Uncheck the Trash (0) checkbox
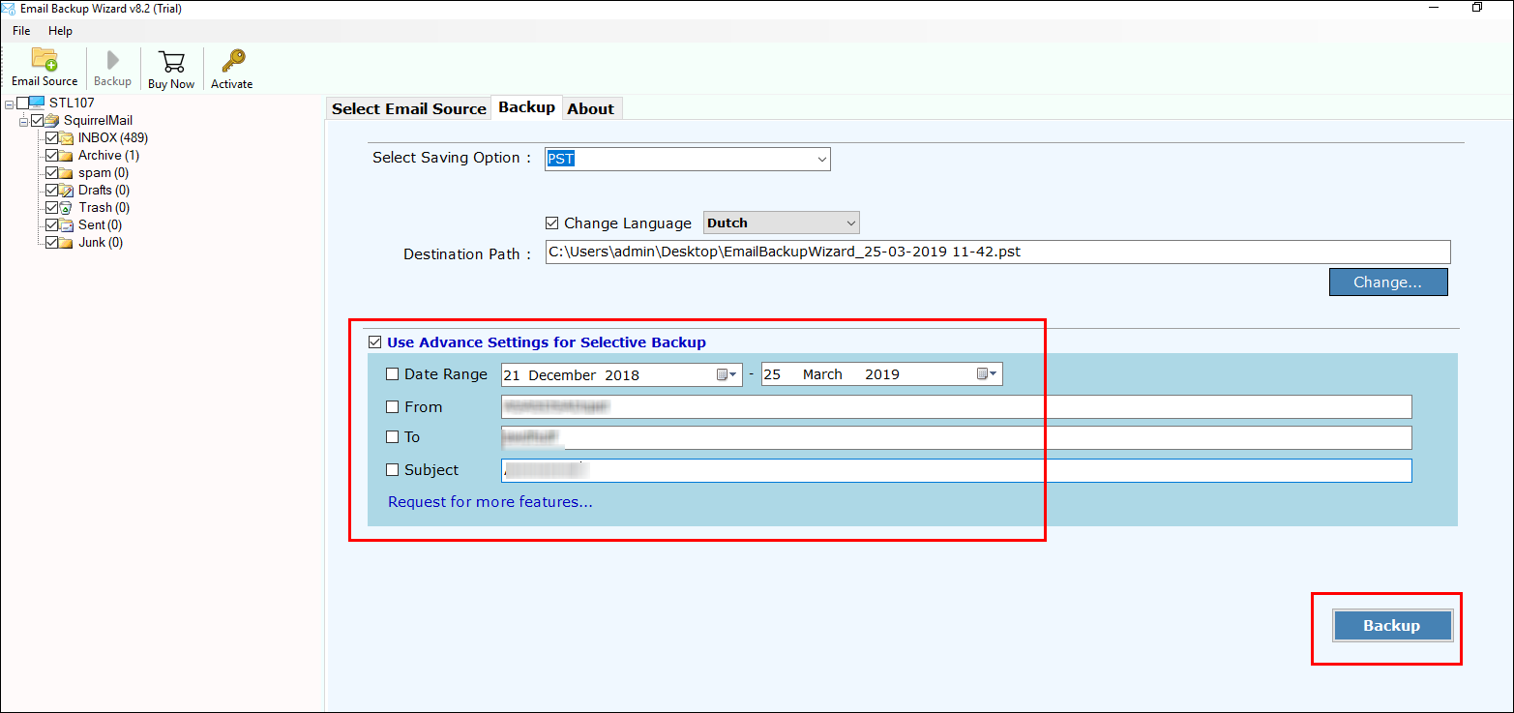Viewport: 1514px width, 713px height. [52, 208]
